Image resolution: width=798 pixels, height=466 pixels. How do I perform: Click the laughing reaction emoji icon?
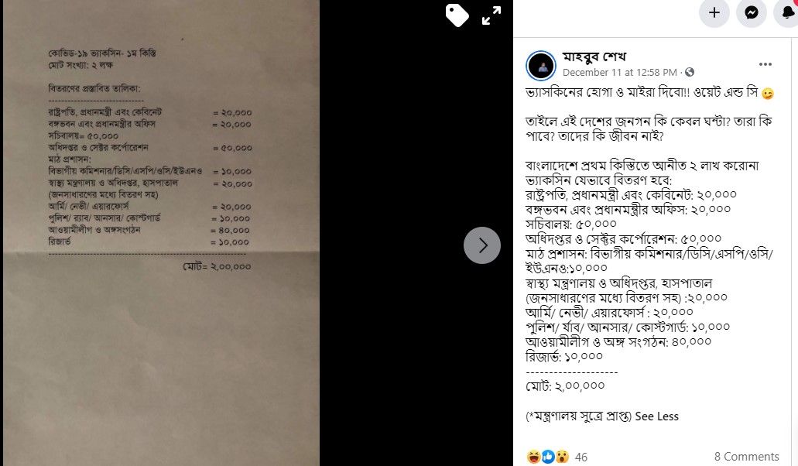pyautogui.click(x=533, y=457)
